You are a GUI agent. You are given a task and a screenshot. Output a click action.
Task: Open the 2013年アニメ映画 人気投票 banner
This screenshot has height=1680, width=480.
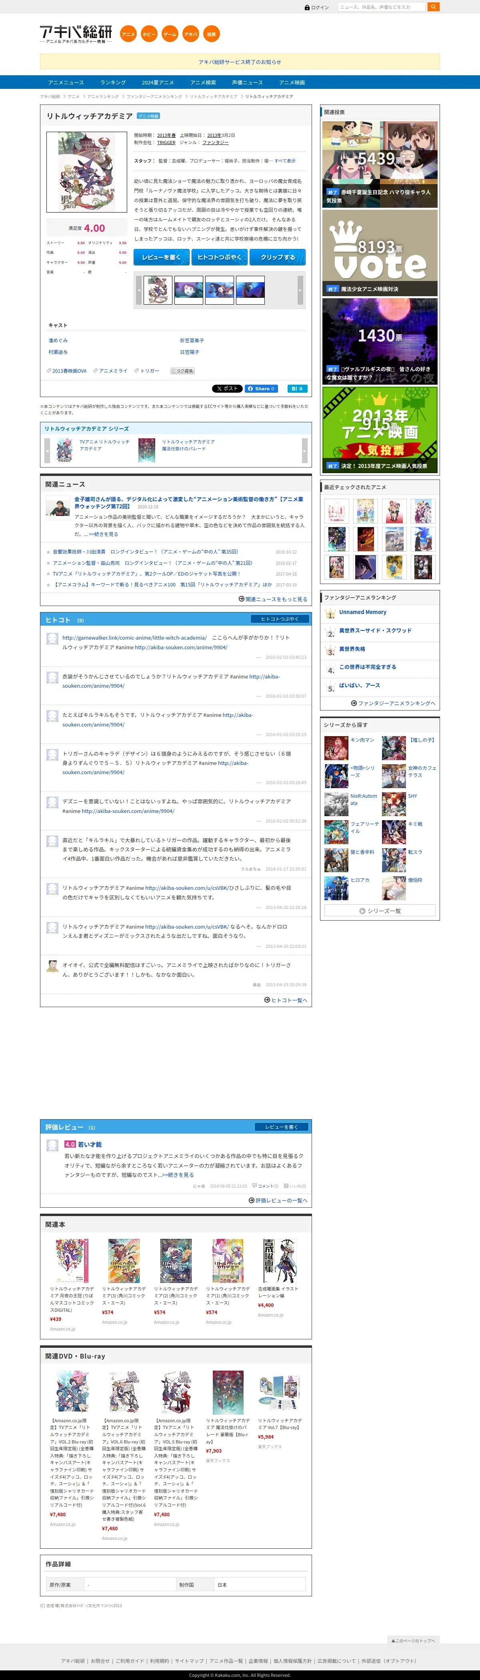tap(380, 430)
